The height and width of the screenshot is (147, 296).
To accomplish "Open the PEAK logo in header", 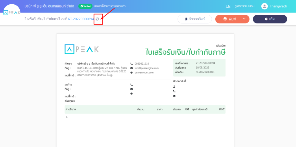I will click(12, 13).
